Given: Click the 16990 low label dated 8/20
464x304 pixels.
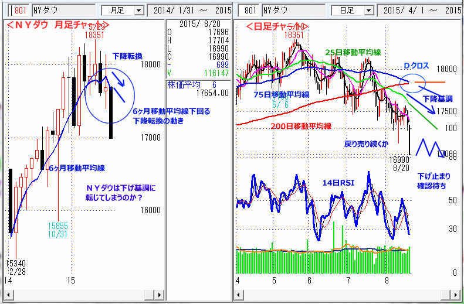Looking at the screenshot, I should pyautogui.click(x=399, y=163).
